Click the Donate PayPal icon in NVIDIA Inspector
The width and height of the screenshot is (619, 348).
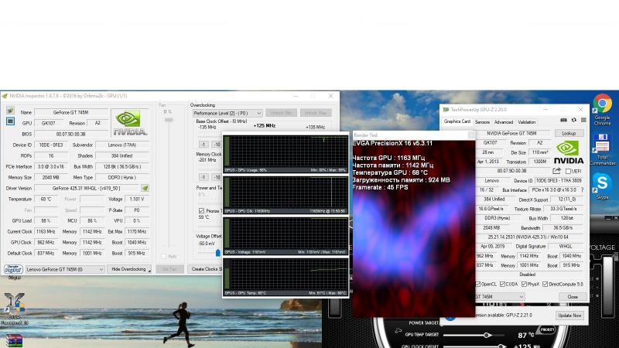tap(13, 269)
